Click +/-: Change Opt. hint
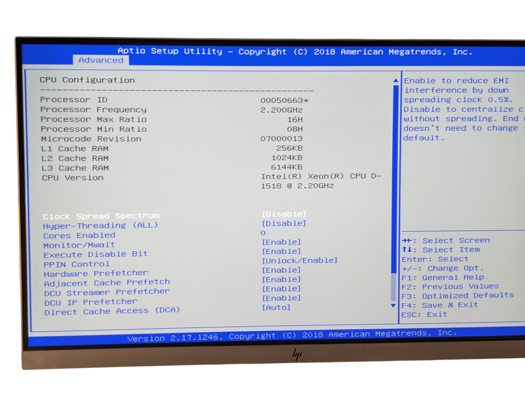This screenshot has height=395, width=525. (443, 269)
